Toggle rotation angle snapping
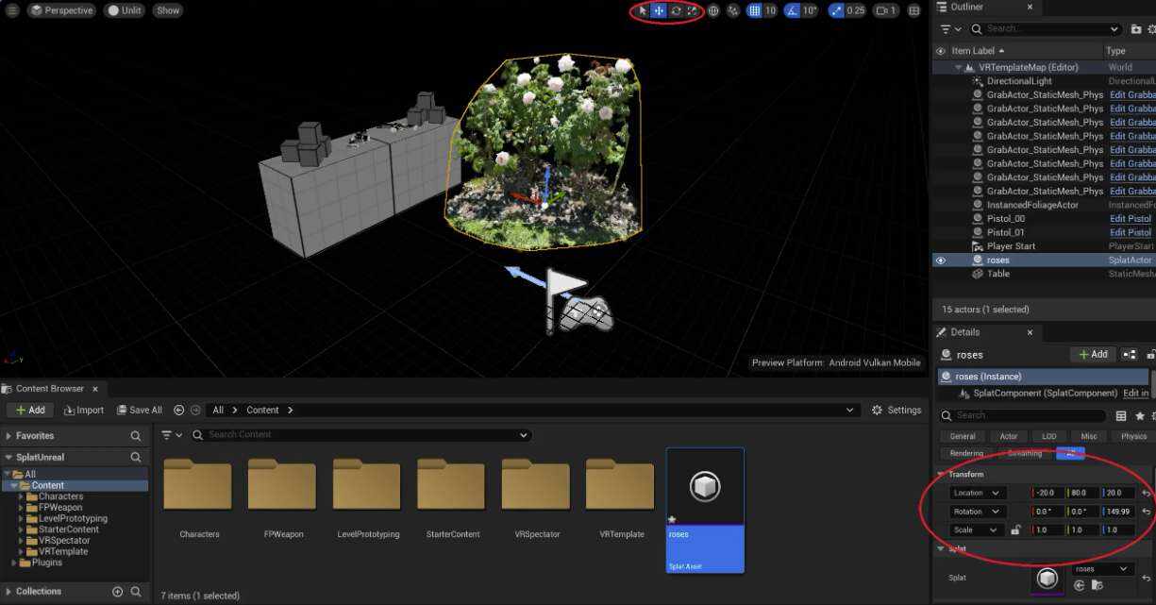Screen dimensions: 1156x605 (x=794, y=10)
